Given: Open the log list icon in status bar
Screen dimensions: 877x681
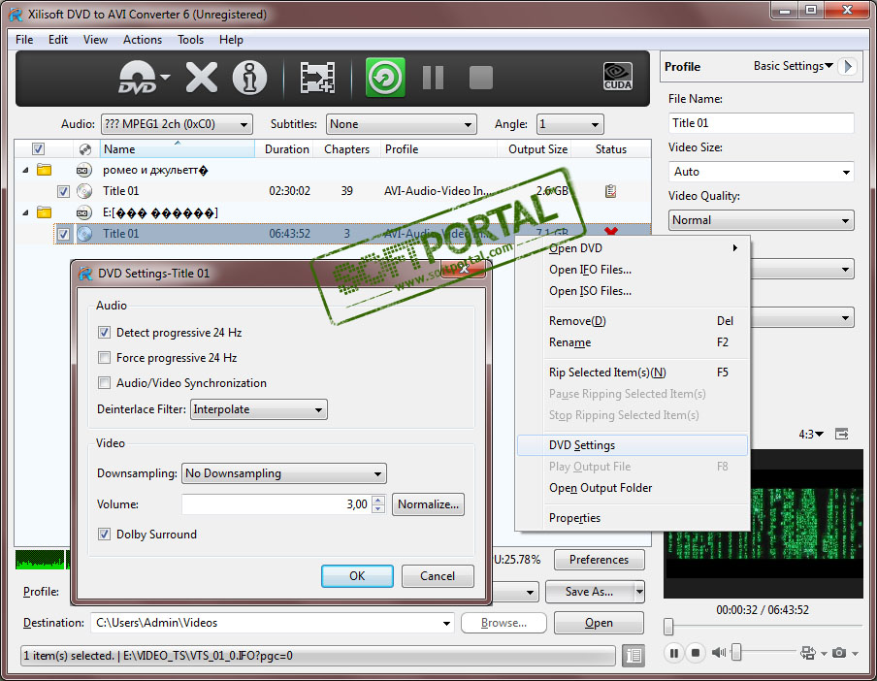Looking at the screenshot, I should click(633, 655).
